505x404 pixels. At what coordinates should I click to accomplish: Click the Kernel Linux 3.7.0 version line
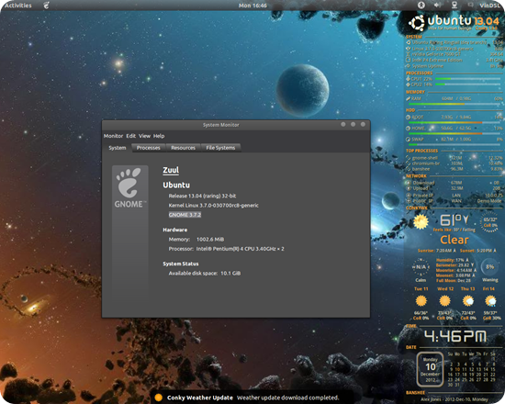tap(214, 206)
